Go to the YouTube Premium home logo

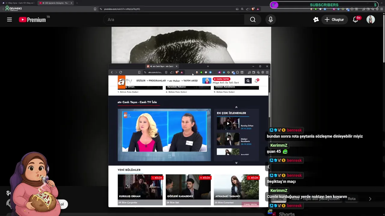click(x=32, y=19)
